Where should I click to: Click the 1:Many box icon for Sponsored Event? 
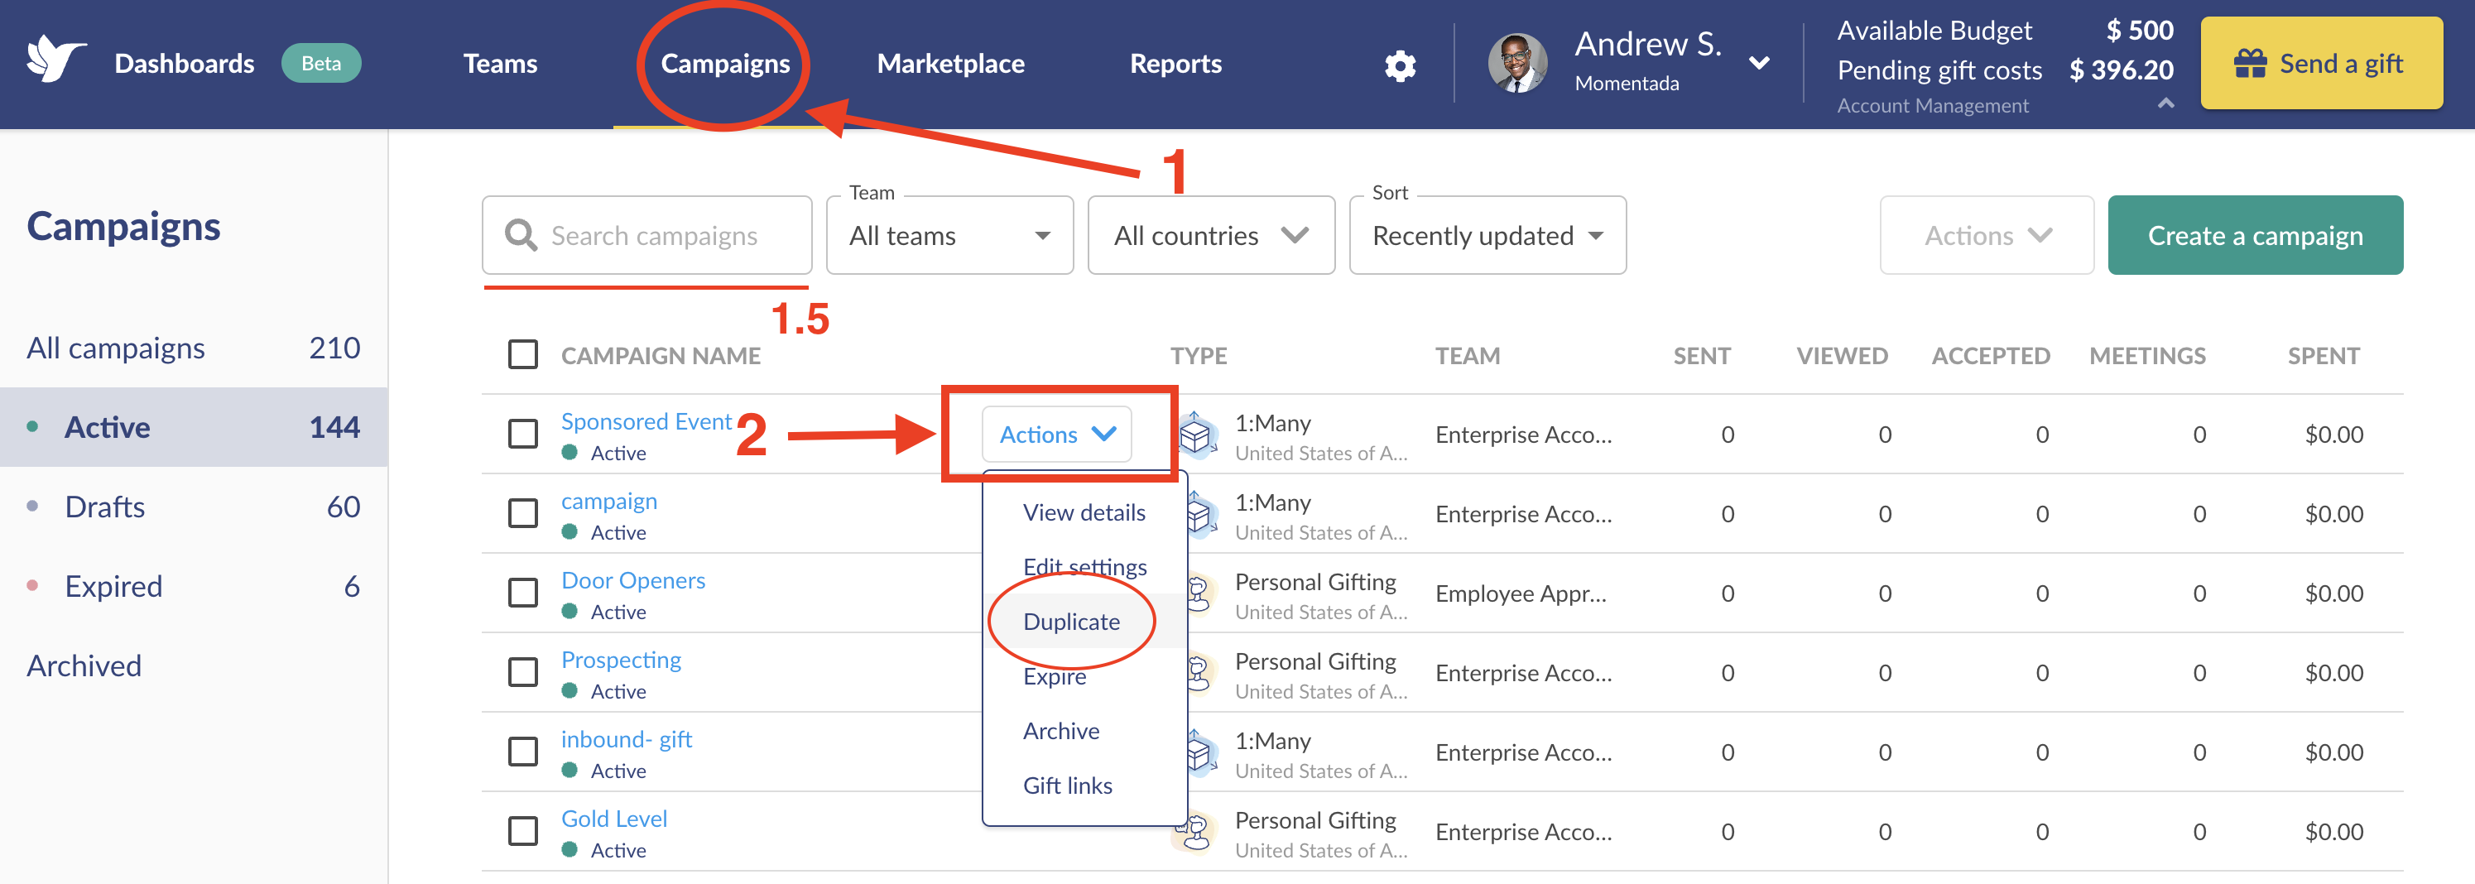point(1196,435)
